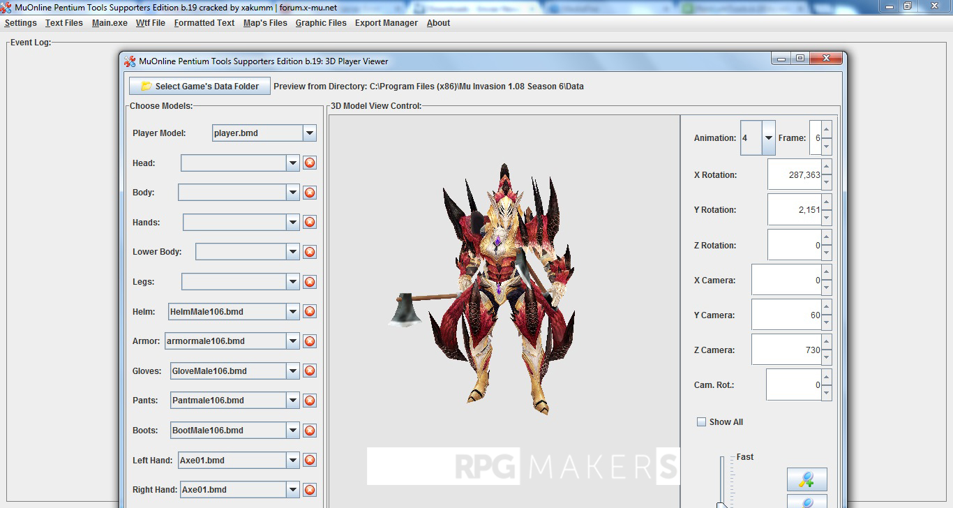
Task: Open the Player Model dropdown
Action: (310, 133)
